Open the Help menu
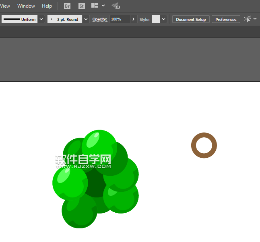The width and height of the screenshot is (260, 242). [47, 6]
